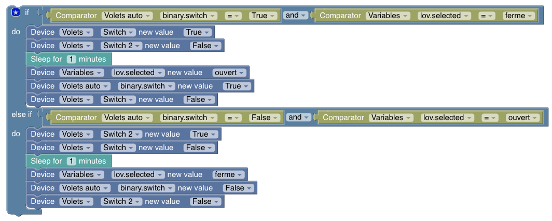Open the Switch 2 dropdown in the second Device block
Viewport: 552px width, 221px height.
tap(121, 46)
